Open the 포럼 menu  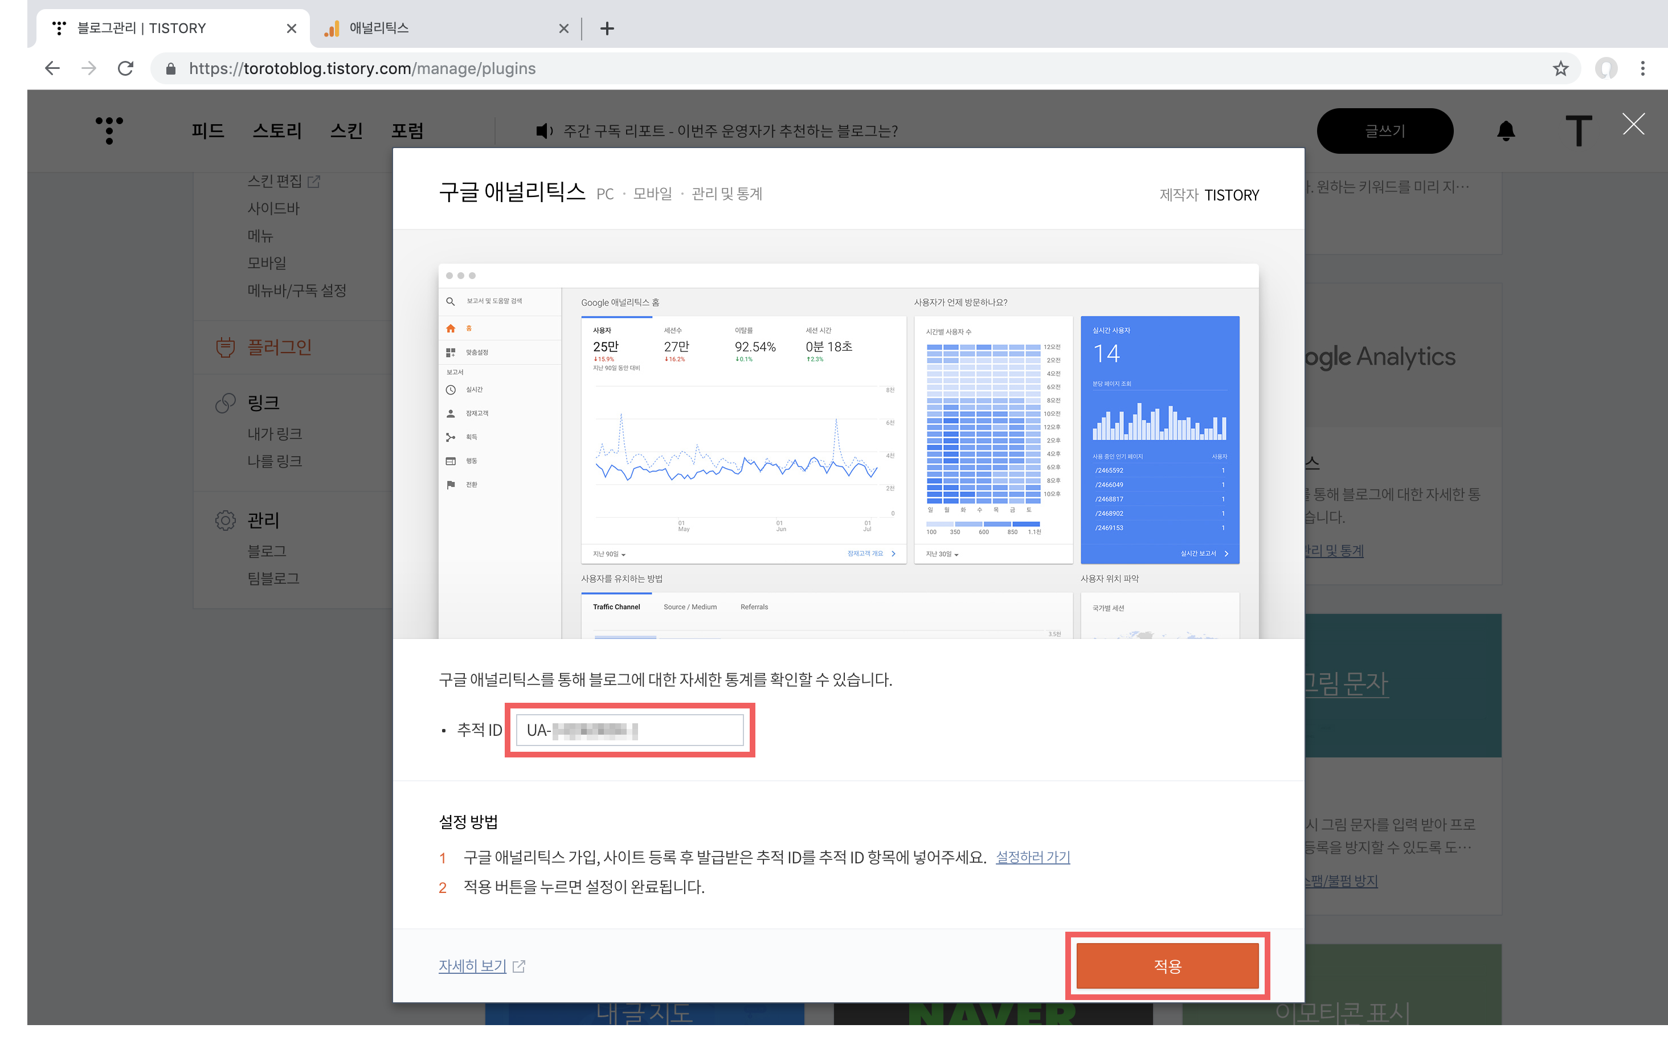[407, 130]
